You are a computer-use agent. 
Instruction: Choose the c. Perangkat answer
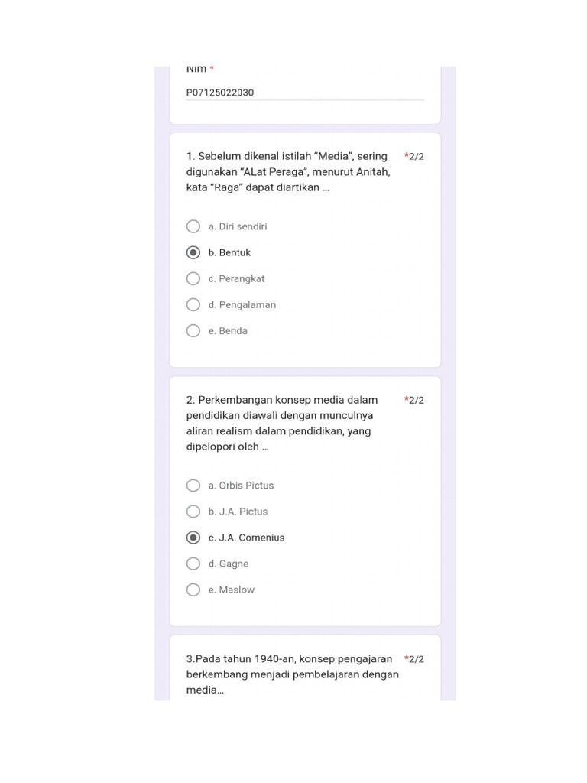pyautogui.click(x=193, y=278)
